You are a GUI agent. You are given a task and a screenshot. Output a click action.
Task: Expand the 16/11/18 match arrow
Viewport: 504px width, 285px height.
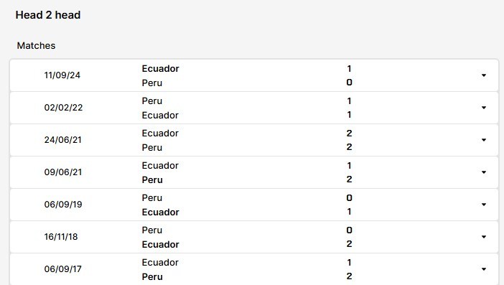[x=483, y=237]
